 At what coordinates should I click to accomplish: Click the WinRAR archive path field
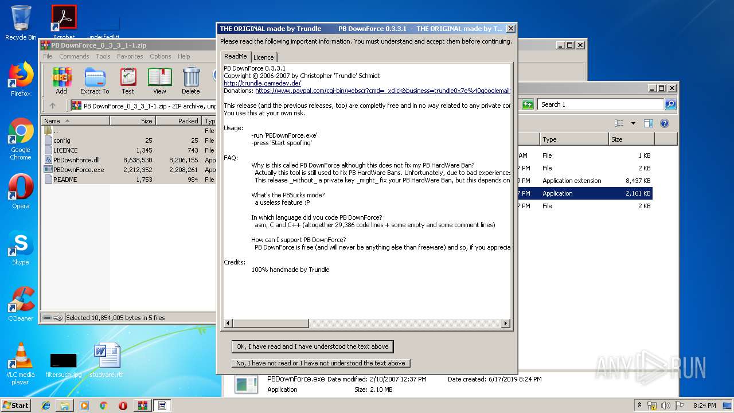(x=143, y=106)
